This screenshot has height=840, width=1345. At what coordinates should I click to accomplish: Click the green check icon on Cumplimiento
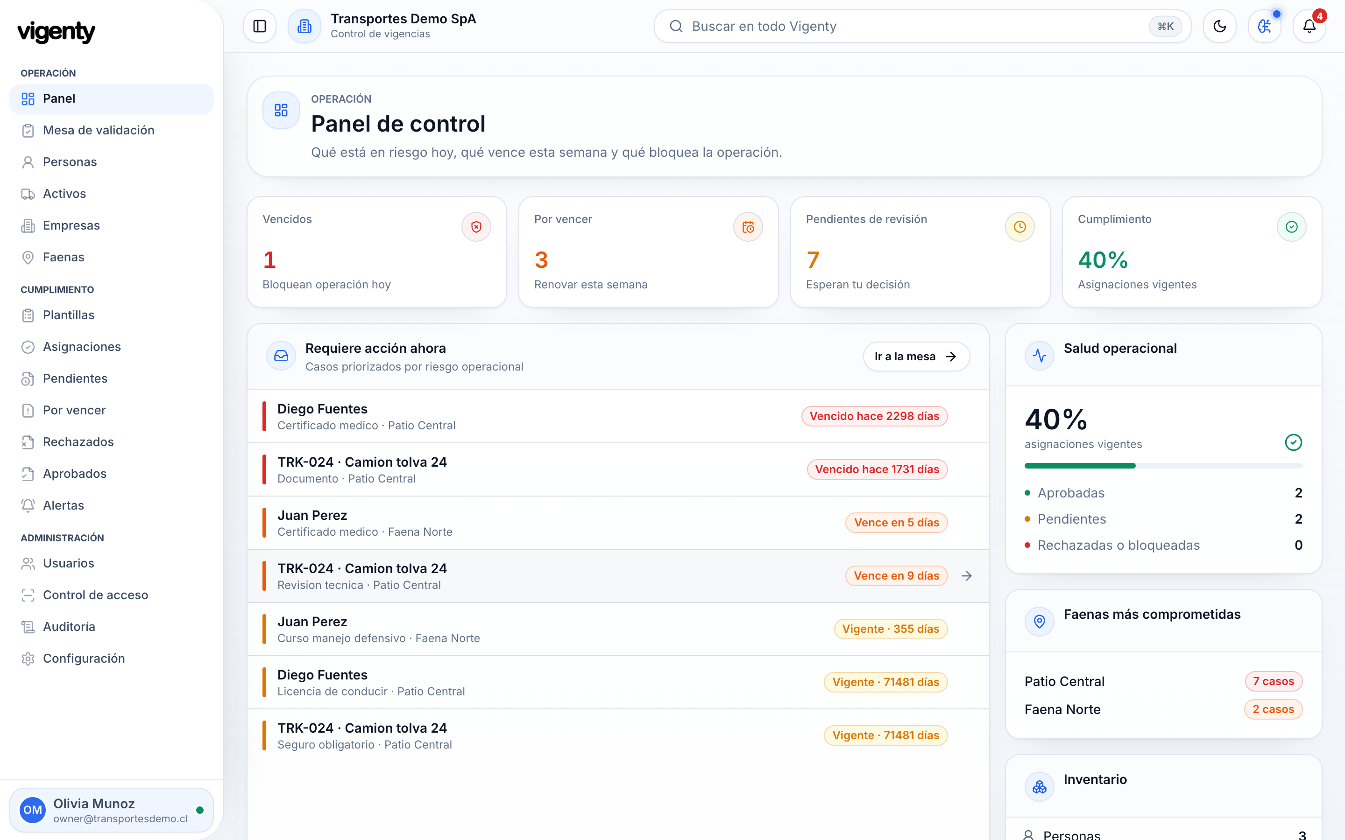(1292, 227)
